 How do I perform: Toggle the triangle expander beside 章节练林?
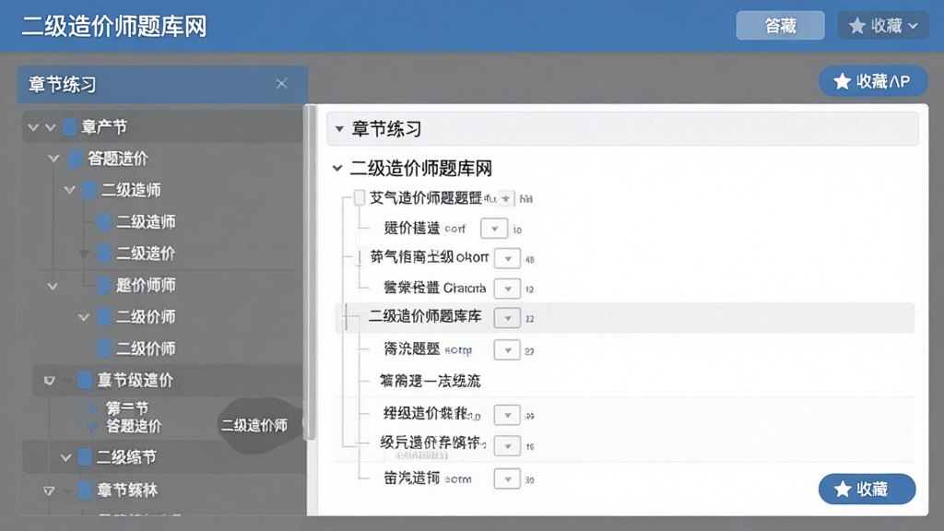coord(50,491)
